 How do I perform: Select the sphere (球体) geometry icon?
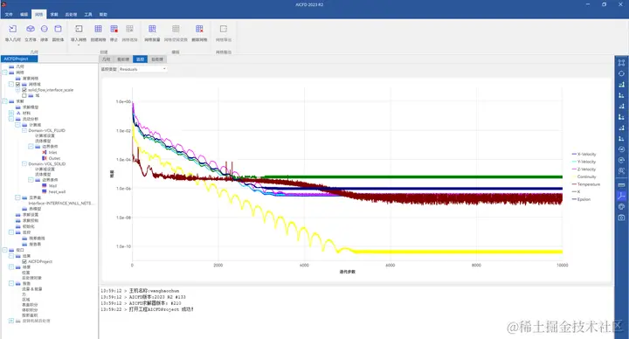(45, 32)
